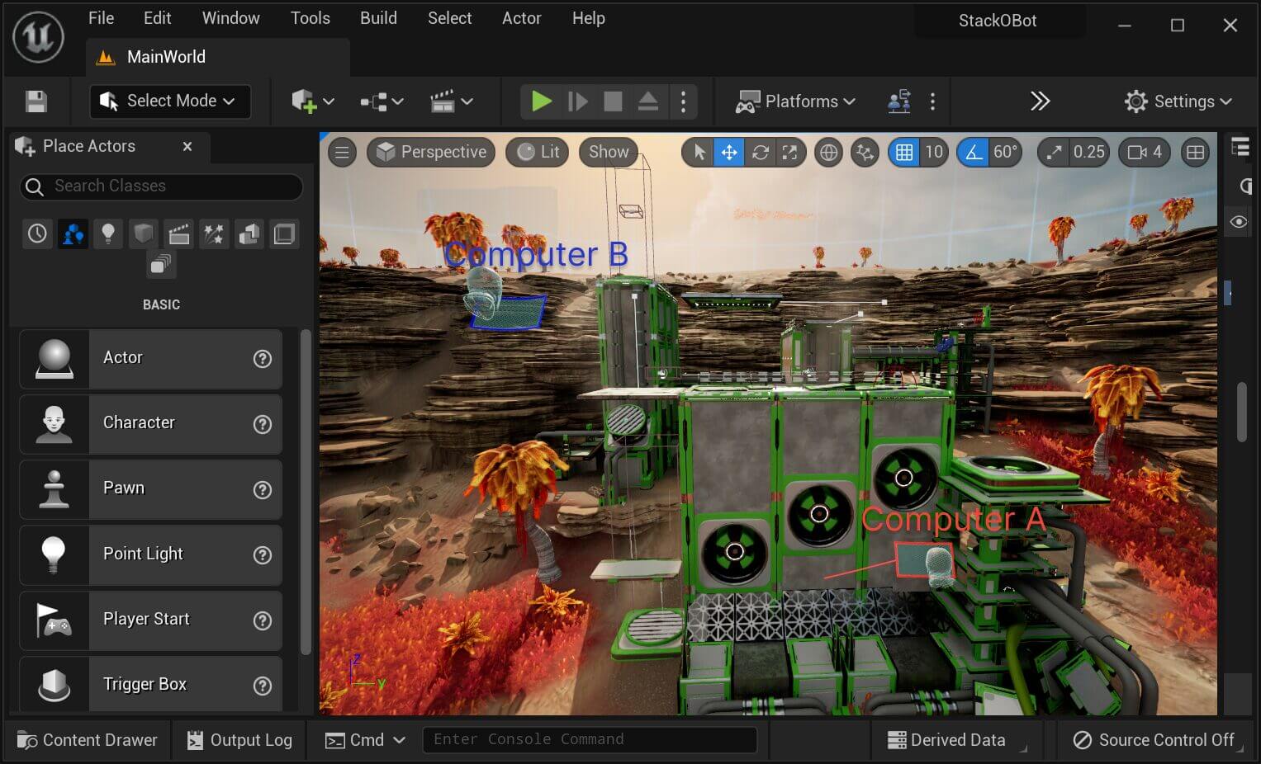
Task: Open the Platforms dropdown
Action: tap(794, 101)
